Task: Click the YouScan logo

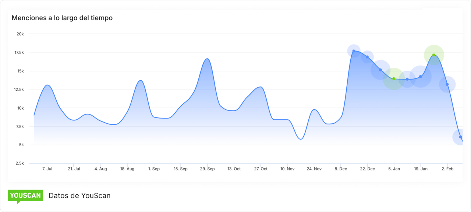Action: click(25, 195)
